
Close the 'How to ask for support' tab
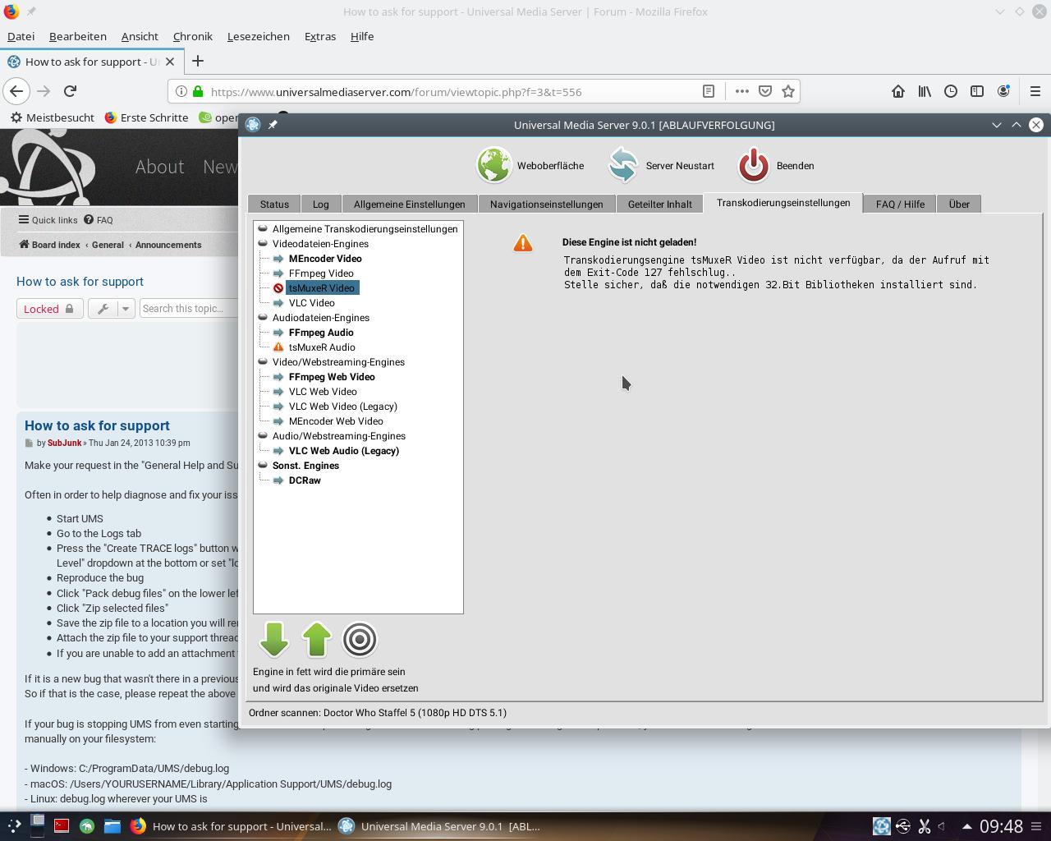tap(170, 62)
